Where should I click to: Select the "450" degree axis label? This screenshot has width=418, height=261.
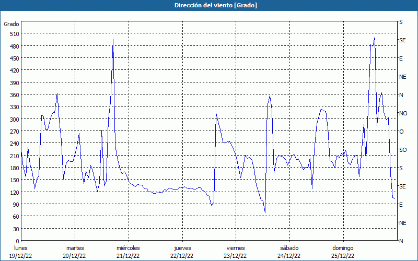[x=15, y=58]
